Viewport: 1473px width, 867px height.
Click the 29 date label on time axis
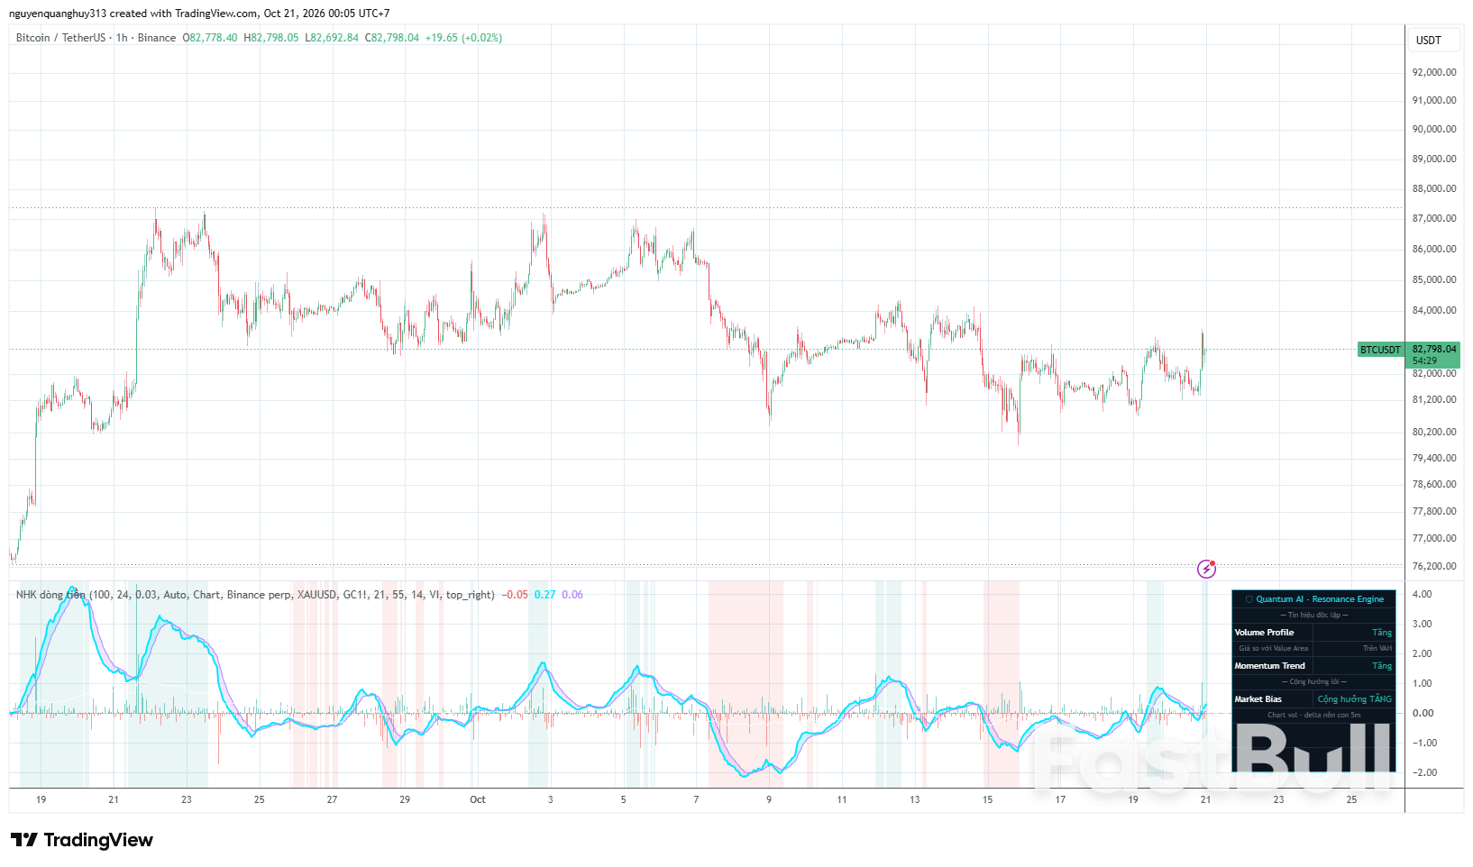(405, 799)
